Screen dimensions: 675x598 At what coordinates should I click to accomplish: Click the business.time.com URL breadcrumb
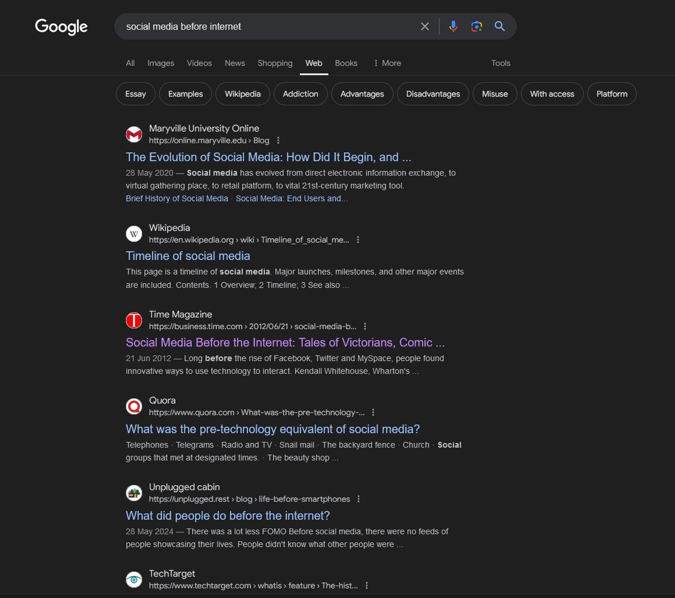253,327
